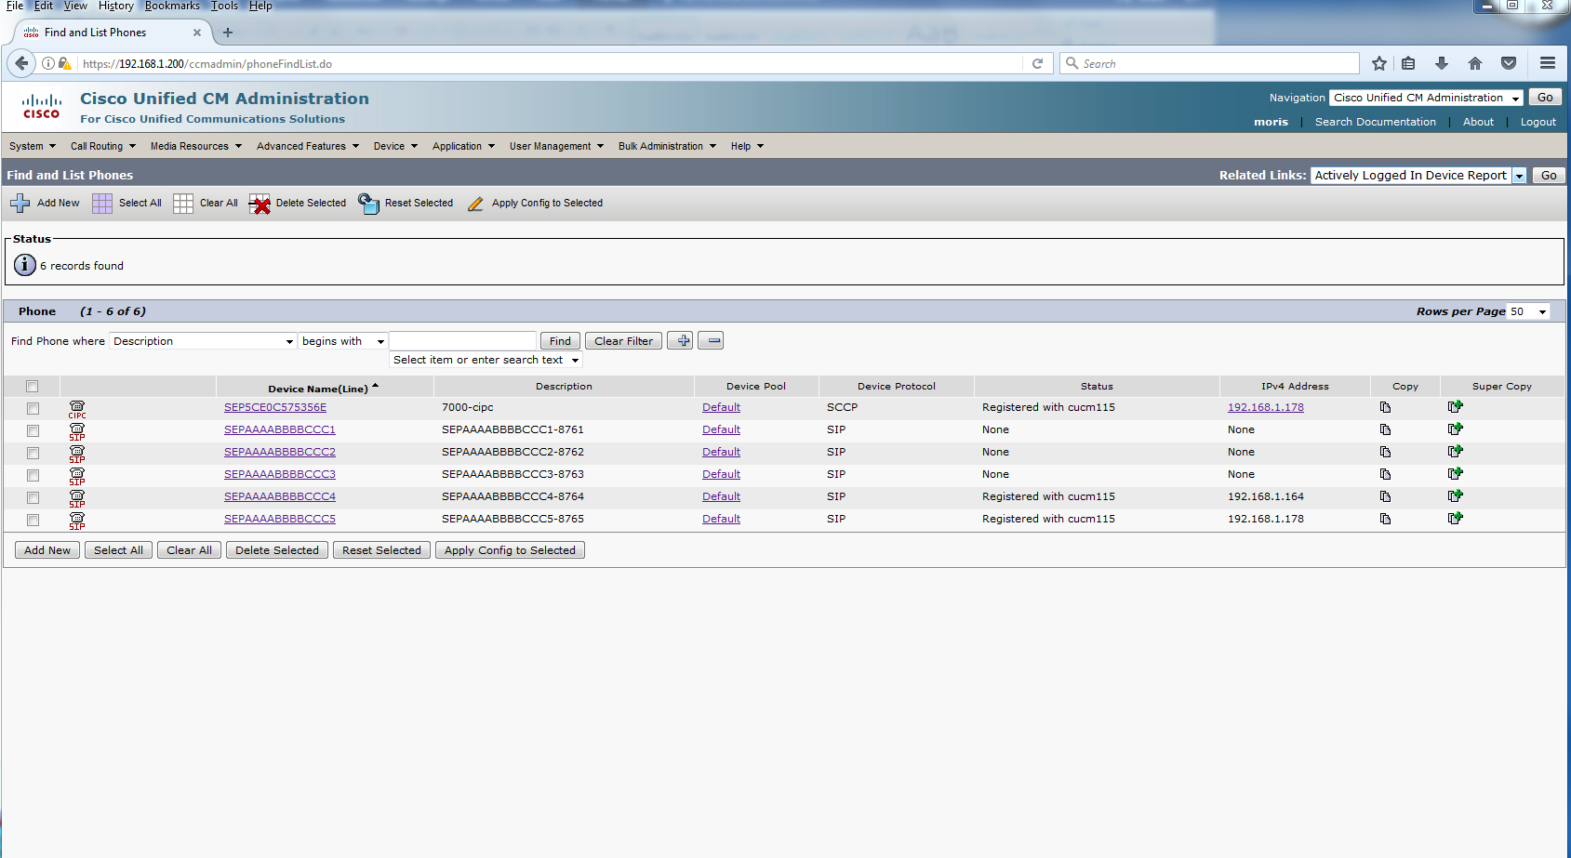Click the Add New plus icon in toolbar
This screenshot has width=1571, height=858.
coord(20,203)
